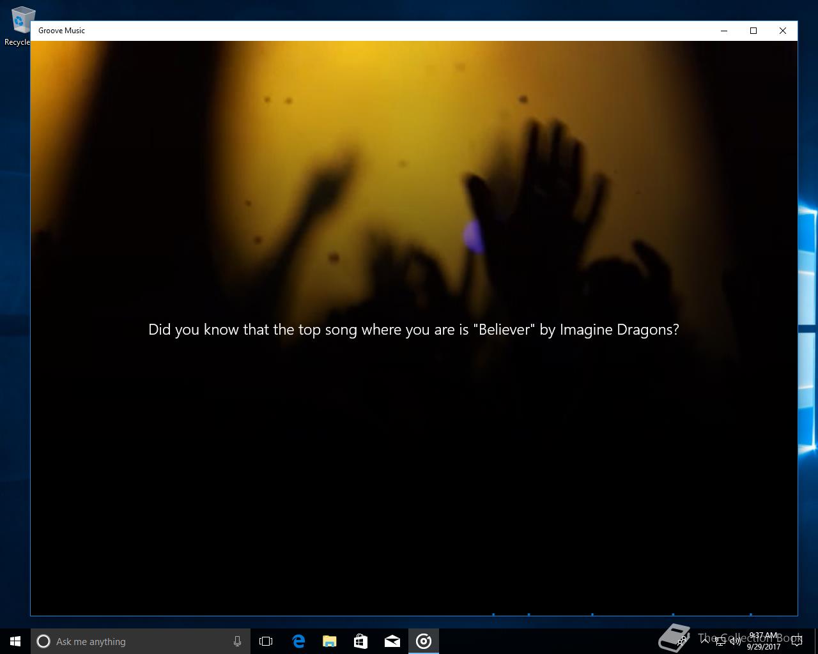Open Task View from the taskbar

coord(266,641)
